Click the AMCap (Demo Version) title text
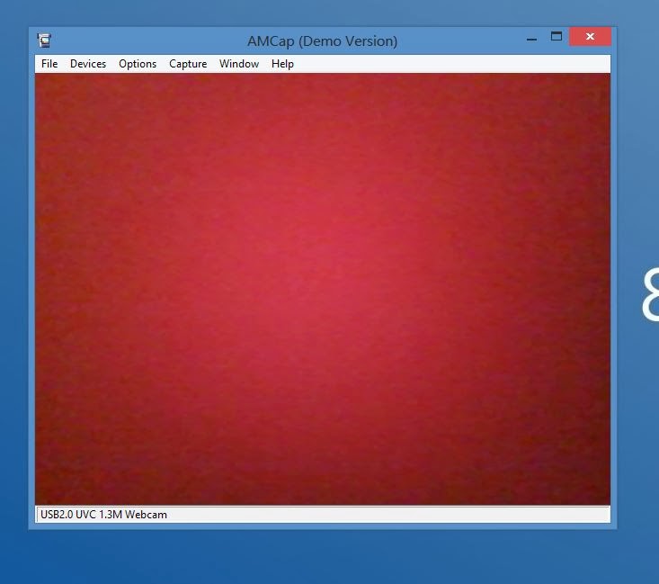This screenshot has height=584, width=659. (x=323, y=41)
